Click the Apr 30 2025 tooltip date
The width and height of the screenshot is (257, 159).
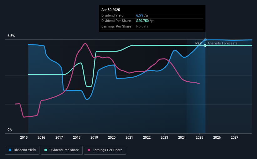tap(111, 10)
